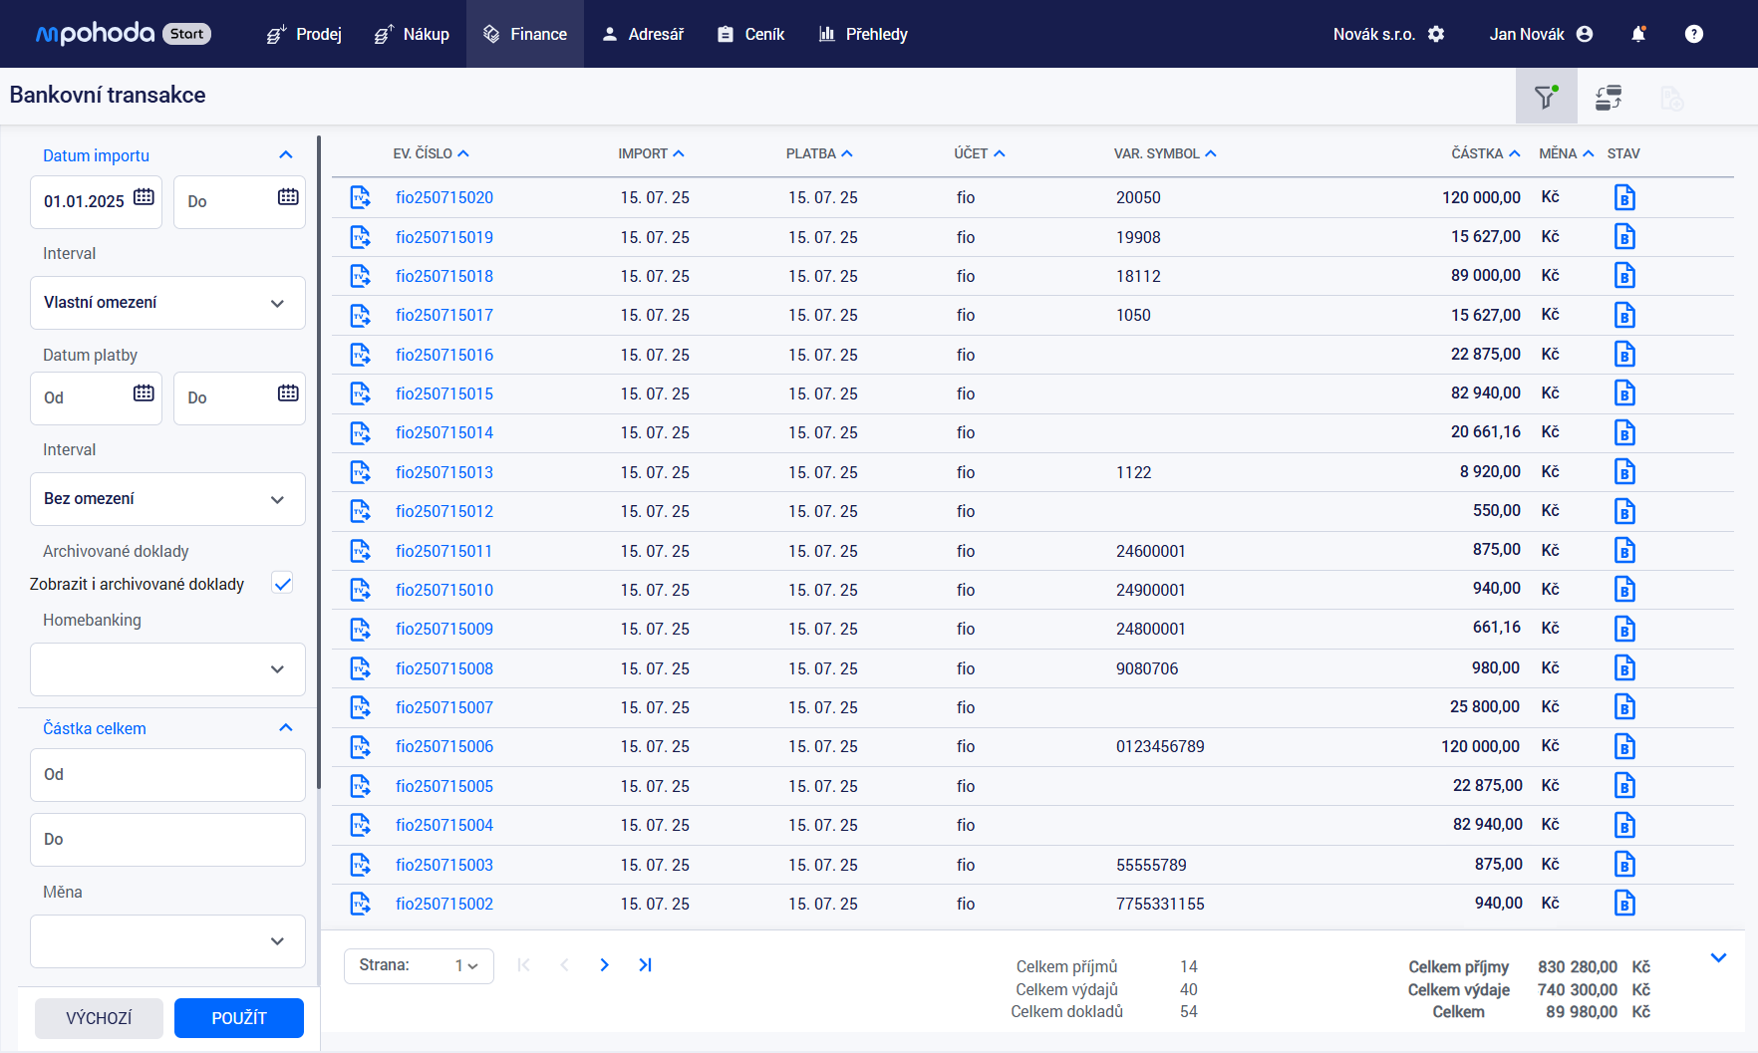Image resolution: width=1758 pixels, height=1053 pixels.
Task: Open transaction link fio250715009
Action: coord(444,629)
